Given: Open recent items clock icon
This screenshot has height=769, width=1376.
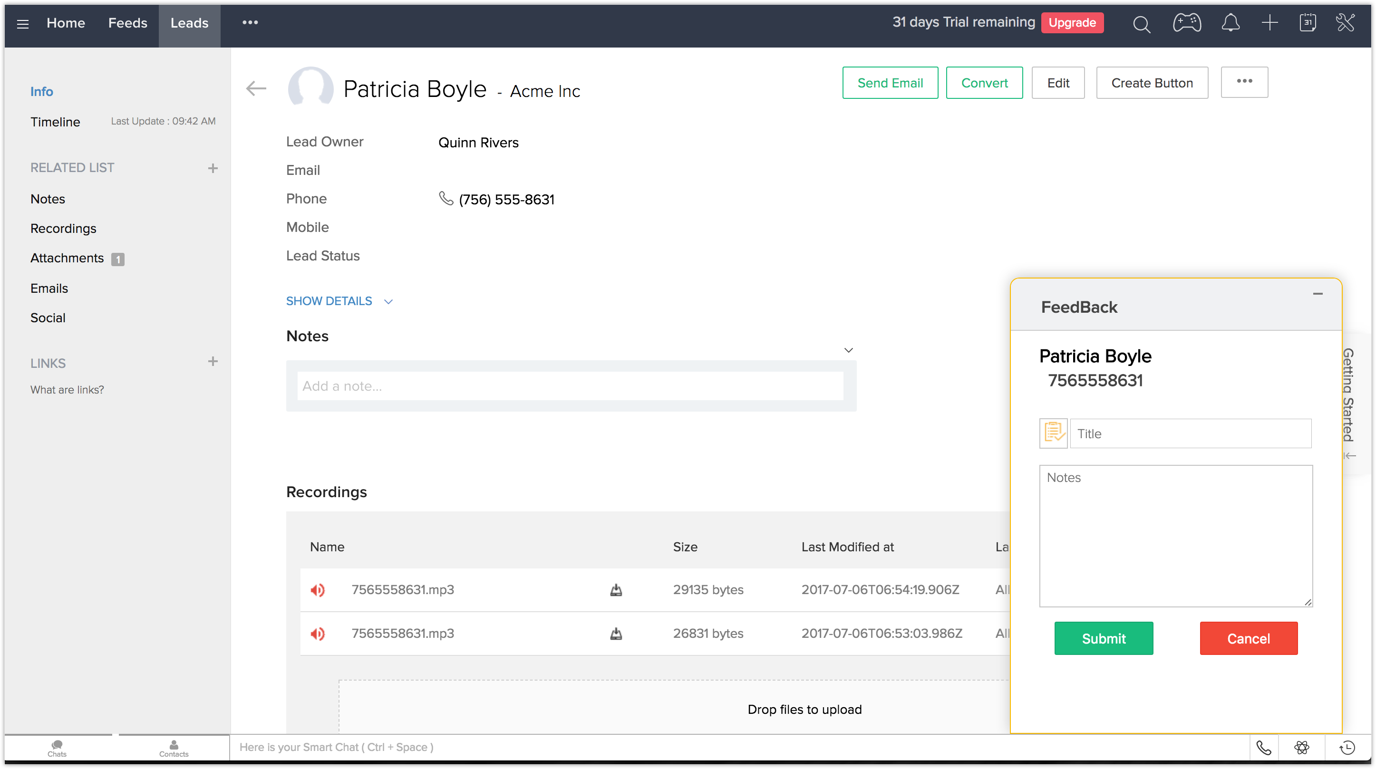Looking at the screenshot, I should (1347, 748).
